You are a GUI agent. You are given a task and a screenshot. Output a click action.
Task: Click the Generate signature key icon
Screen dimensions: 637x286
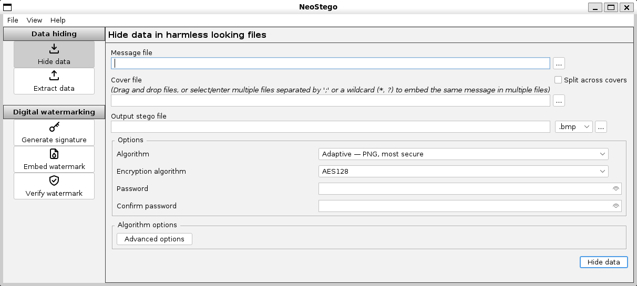point(54,128)
